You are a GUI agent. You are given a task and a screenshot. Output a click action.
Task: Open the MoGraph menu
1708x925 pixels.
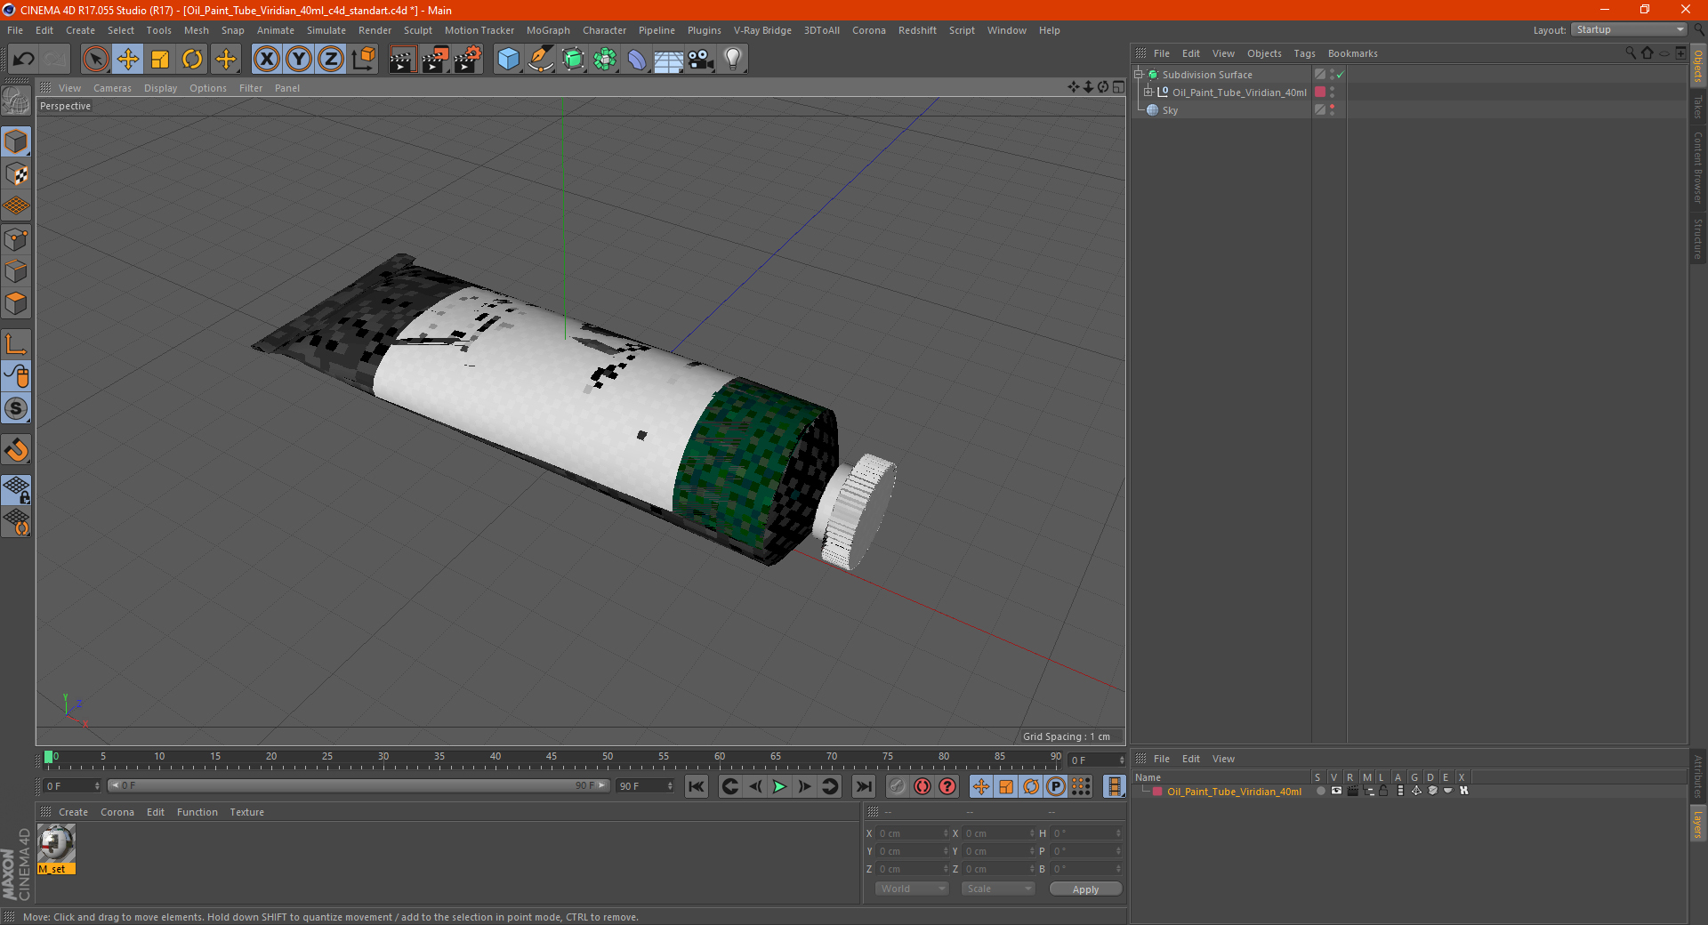click(x=548, y=30)
